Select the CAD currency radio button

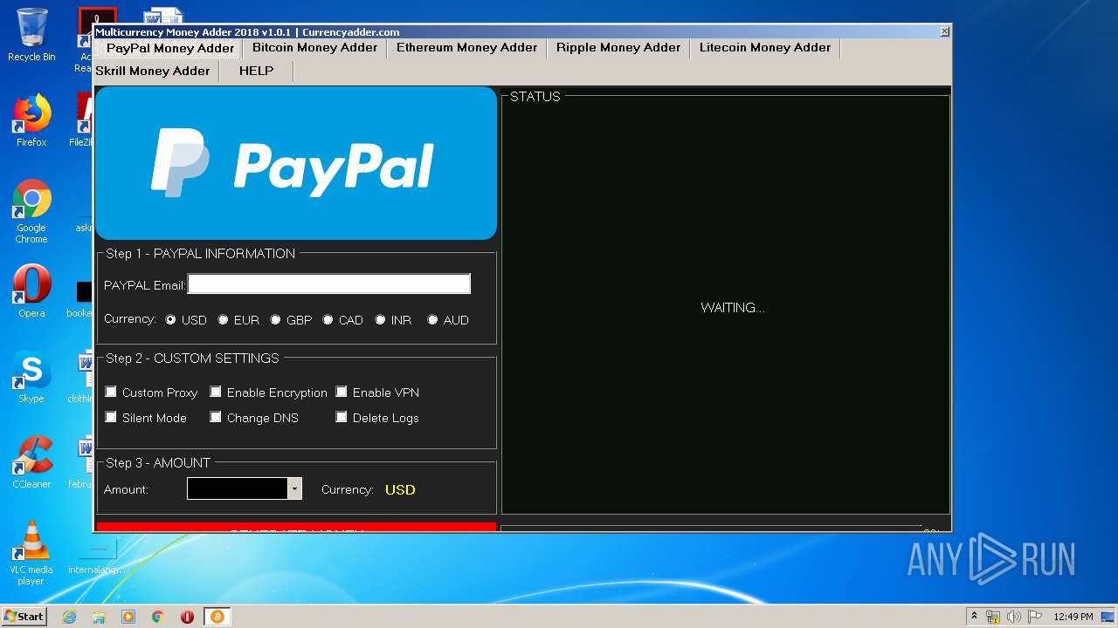328,320
